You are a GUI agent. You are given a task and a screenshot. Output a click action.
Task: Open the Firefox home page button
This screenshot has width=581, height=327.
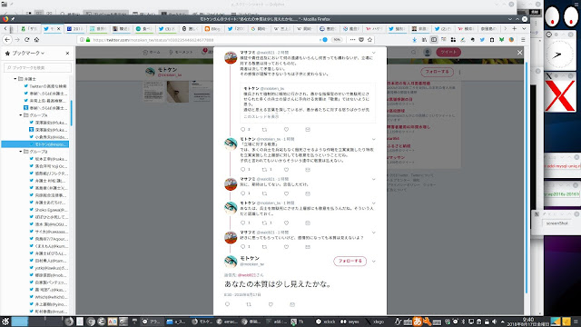tap(36, 40)
